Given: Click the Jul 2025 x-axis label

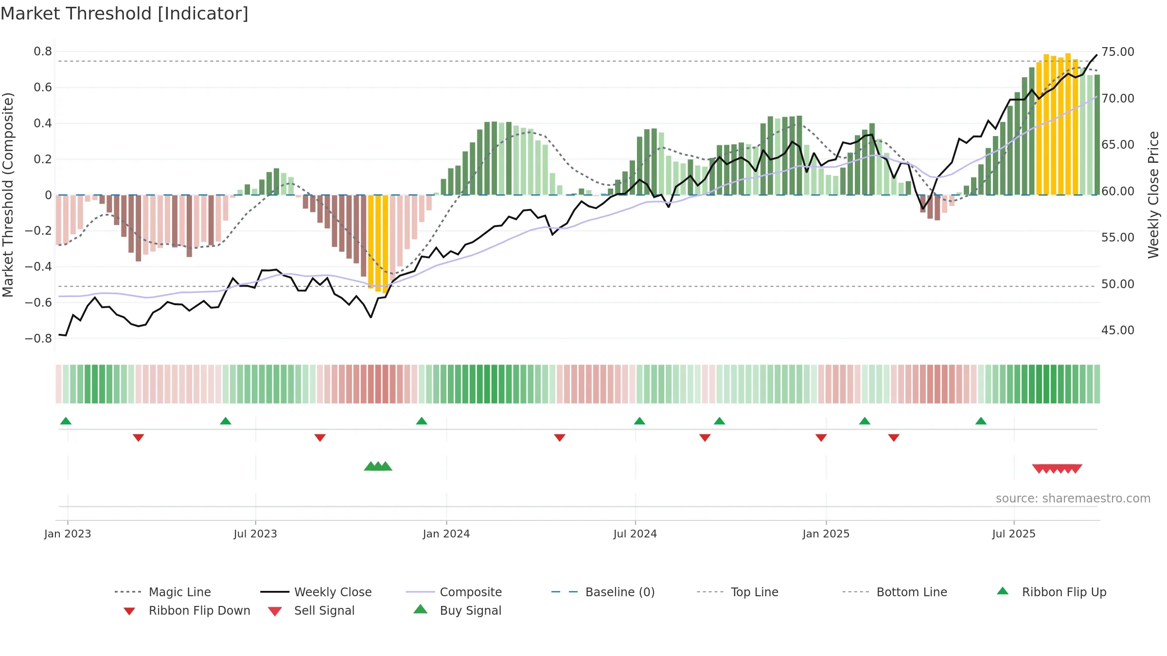Looking at the screenshot, I should coord(1014,534).
